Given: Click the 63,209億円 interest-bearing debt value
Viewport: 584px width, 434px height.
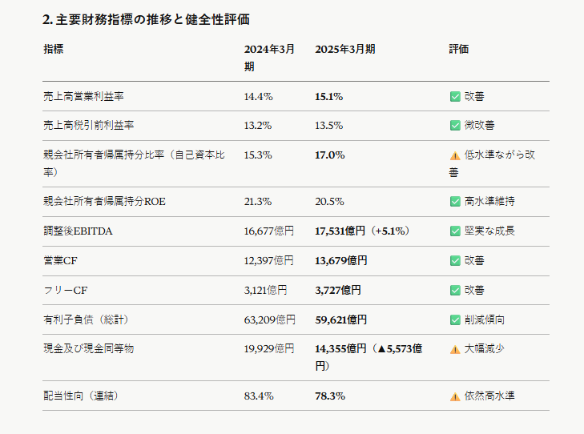Looking at the screenshot, I should 270,319.
